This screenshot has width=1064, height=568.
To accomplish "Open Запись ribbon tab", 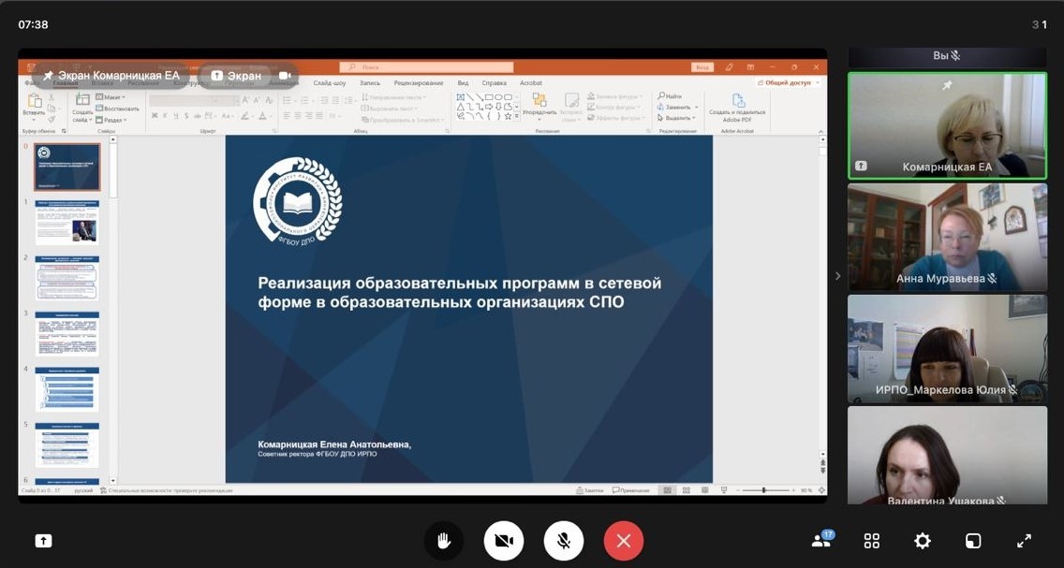I will click(x=370, y=82).
